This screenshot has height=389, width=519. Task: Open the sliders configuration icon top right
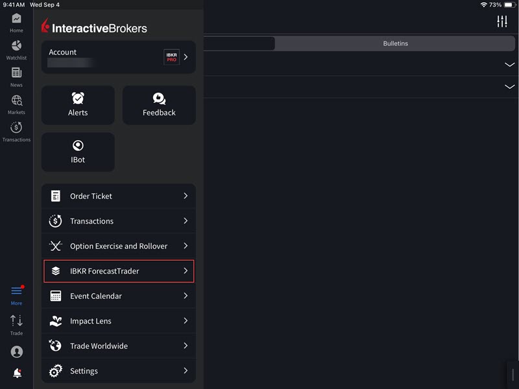[501, 21]
